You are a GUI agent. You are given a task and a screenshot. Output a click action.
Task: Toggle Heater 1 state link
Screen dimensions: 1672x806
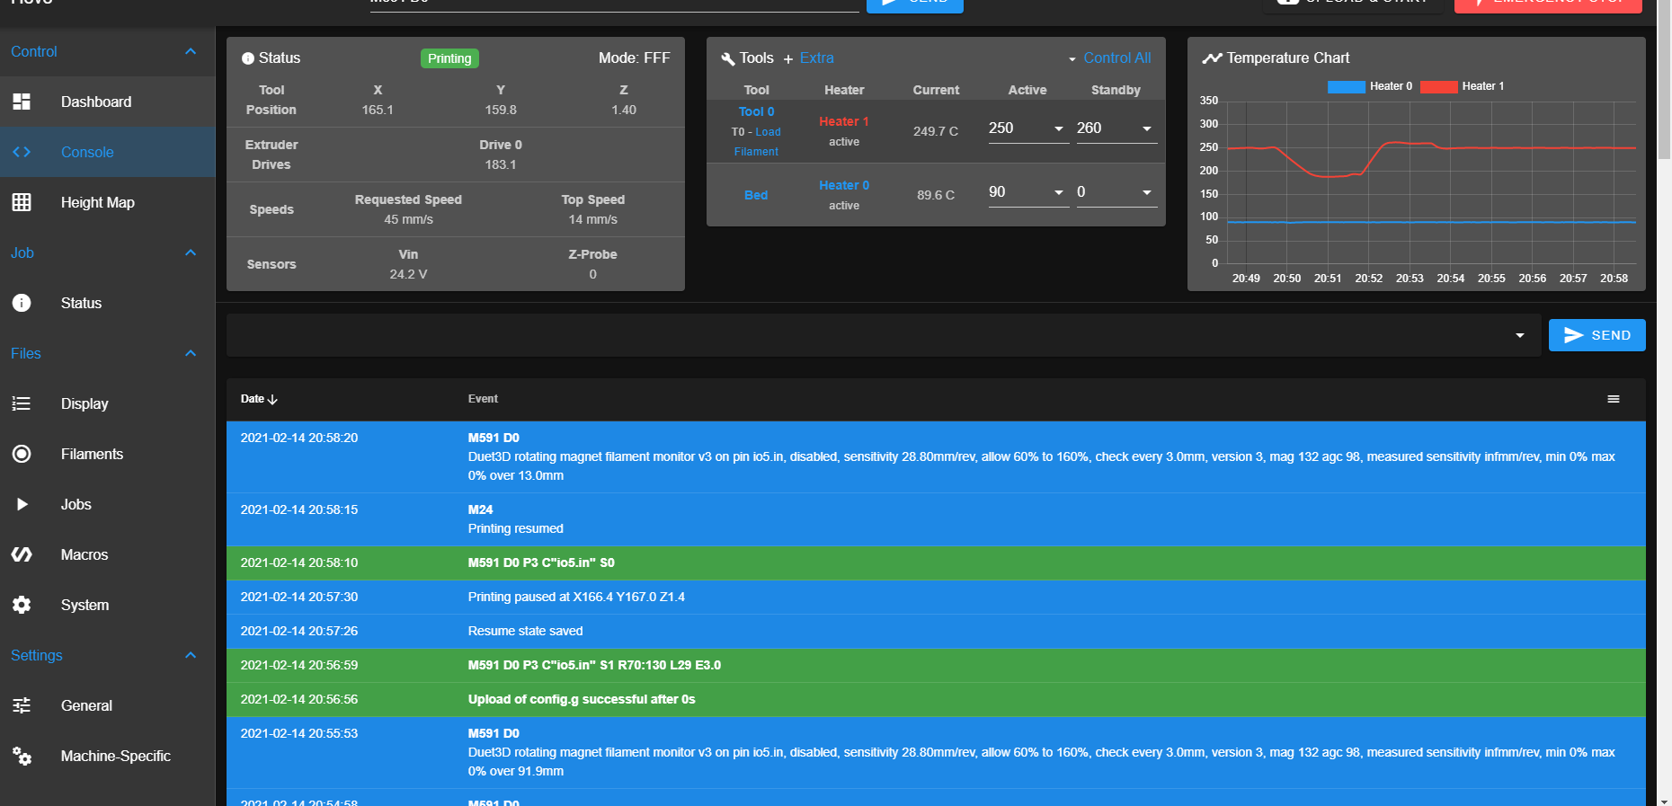click(843, 121)
